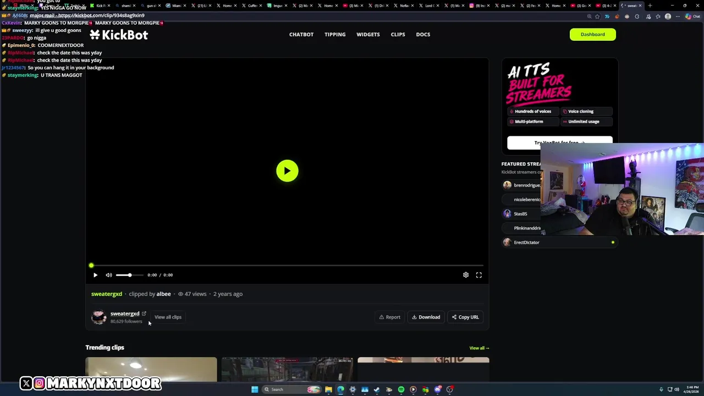This screenshot has height=396, width=704.
Task: Close the active sweatergxd browser tab
Action: [x=640, y=5]
